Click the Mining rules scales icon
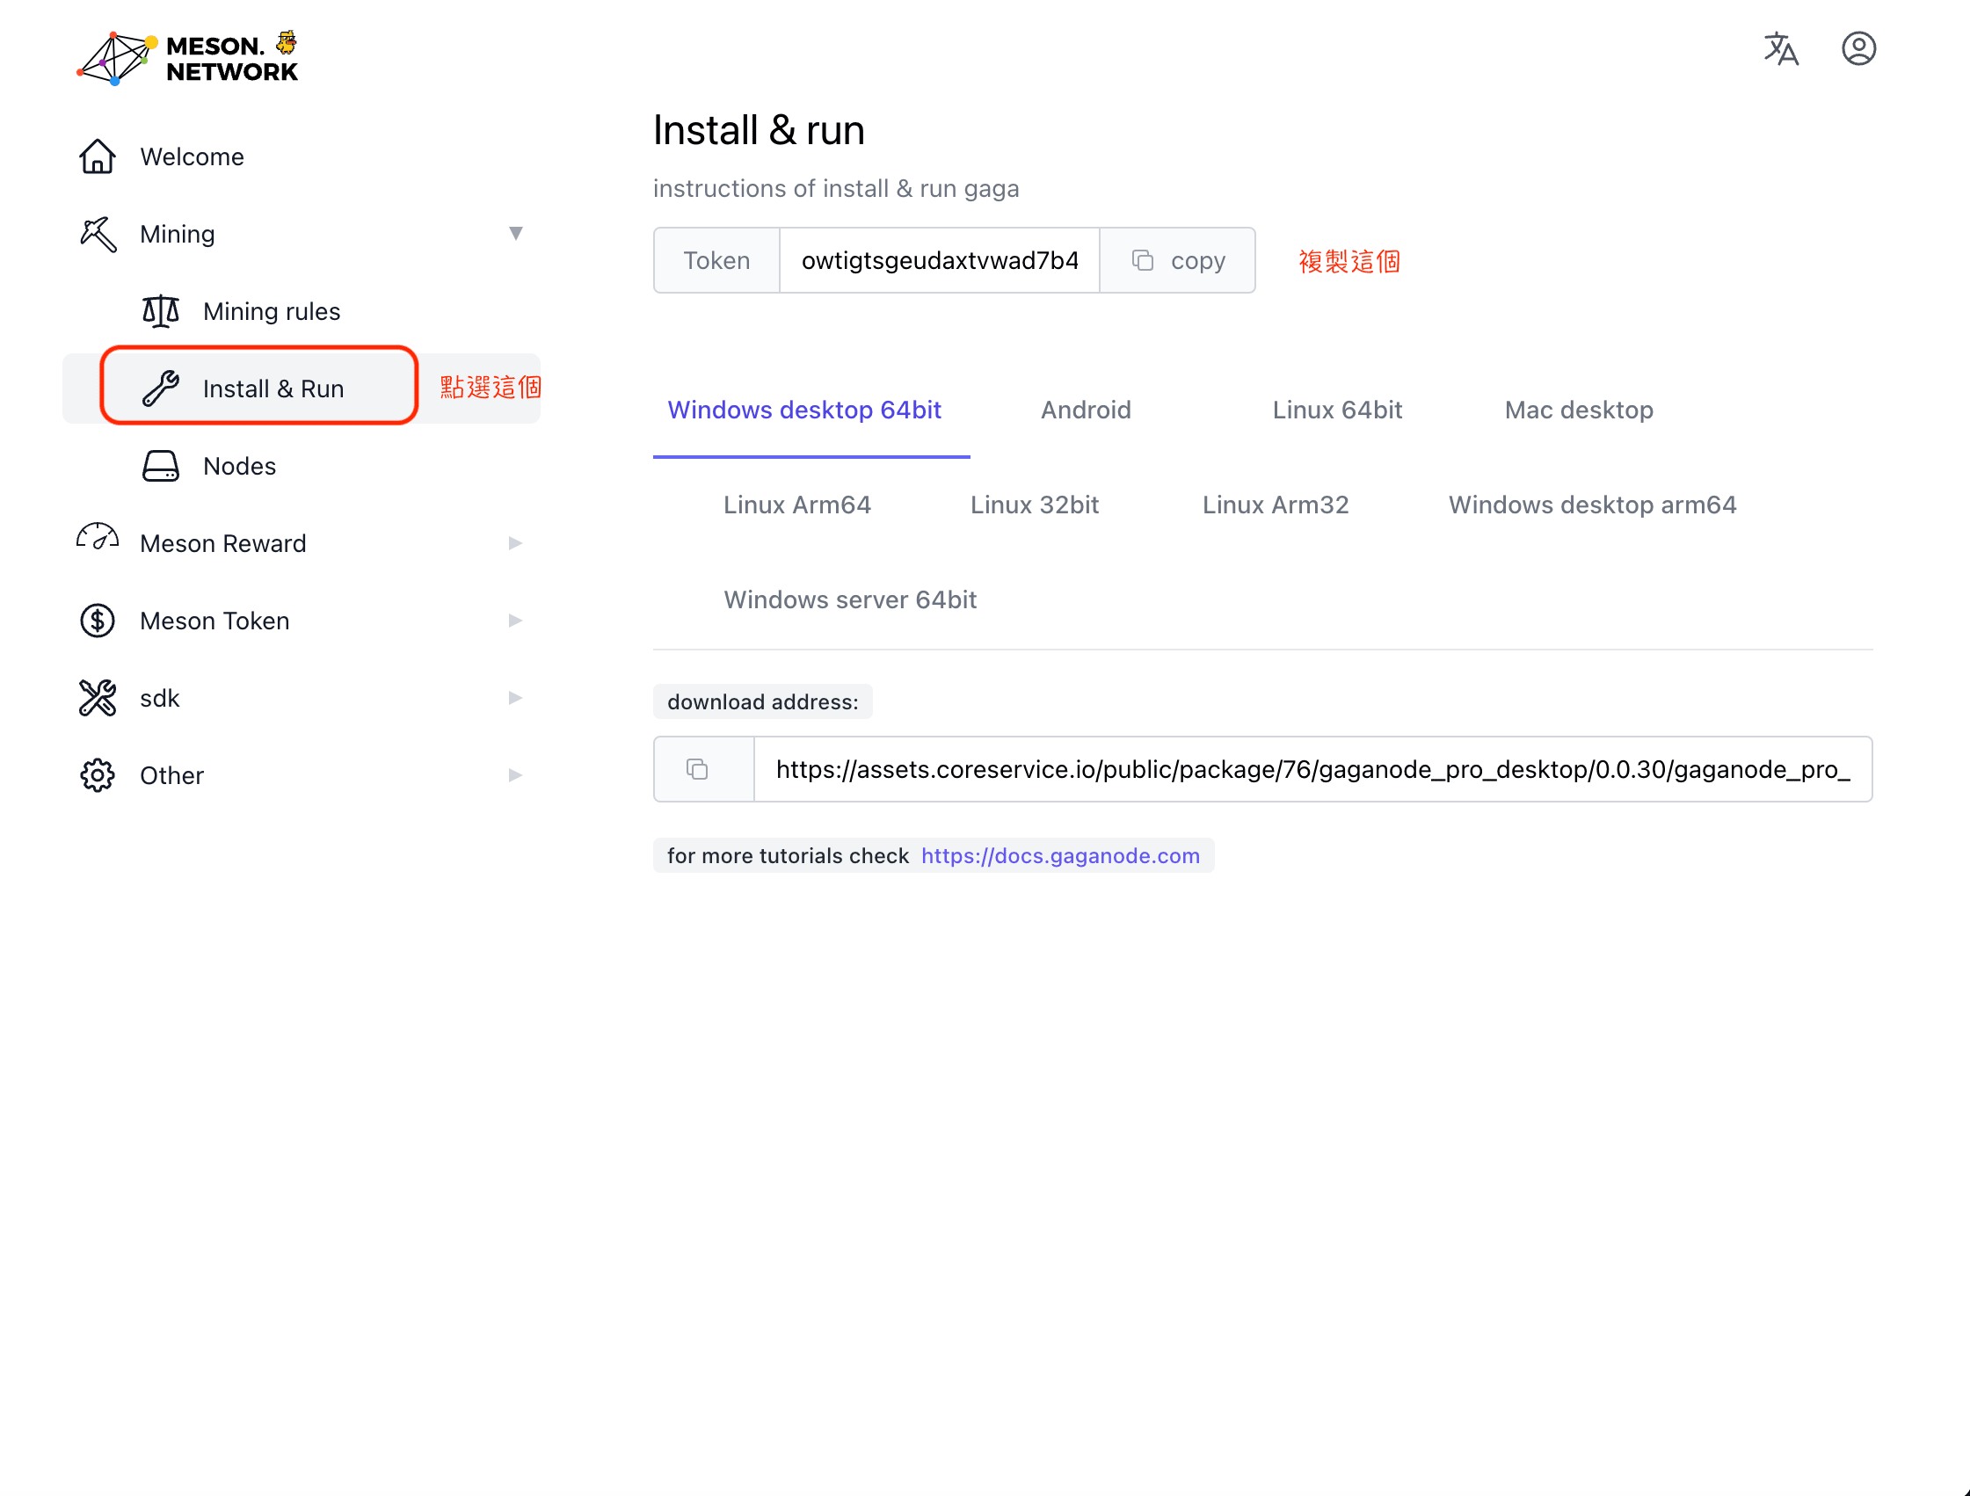Viewport: 1970px width, 1496px height. click(x=160, y=311)
